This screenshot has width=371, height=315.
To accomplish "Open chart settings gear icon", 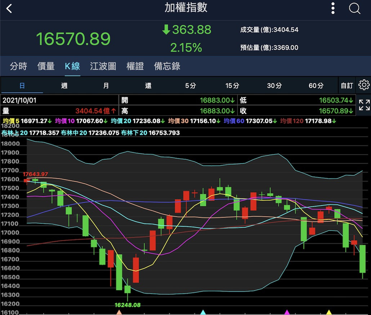I will coord(364,85).
